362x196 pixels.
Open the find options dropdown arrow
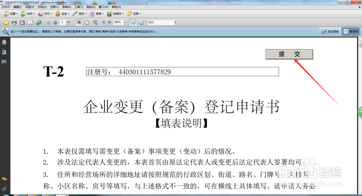point(176,22)
